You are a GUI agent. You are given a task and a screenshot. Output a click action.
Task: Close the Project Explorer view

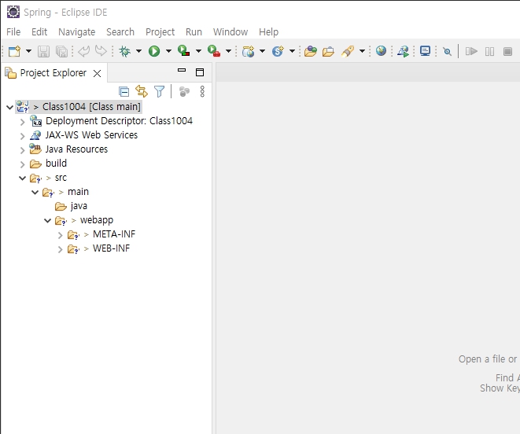98,73
